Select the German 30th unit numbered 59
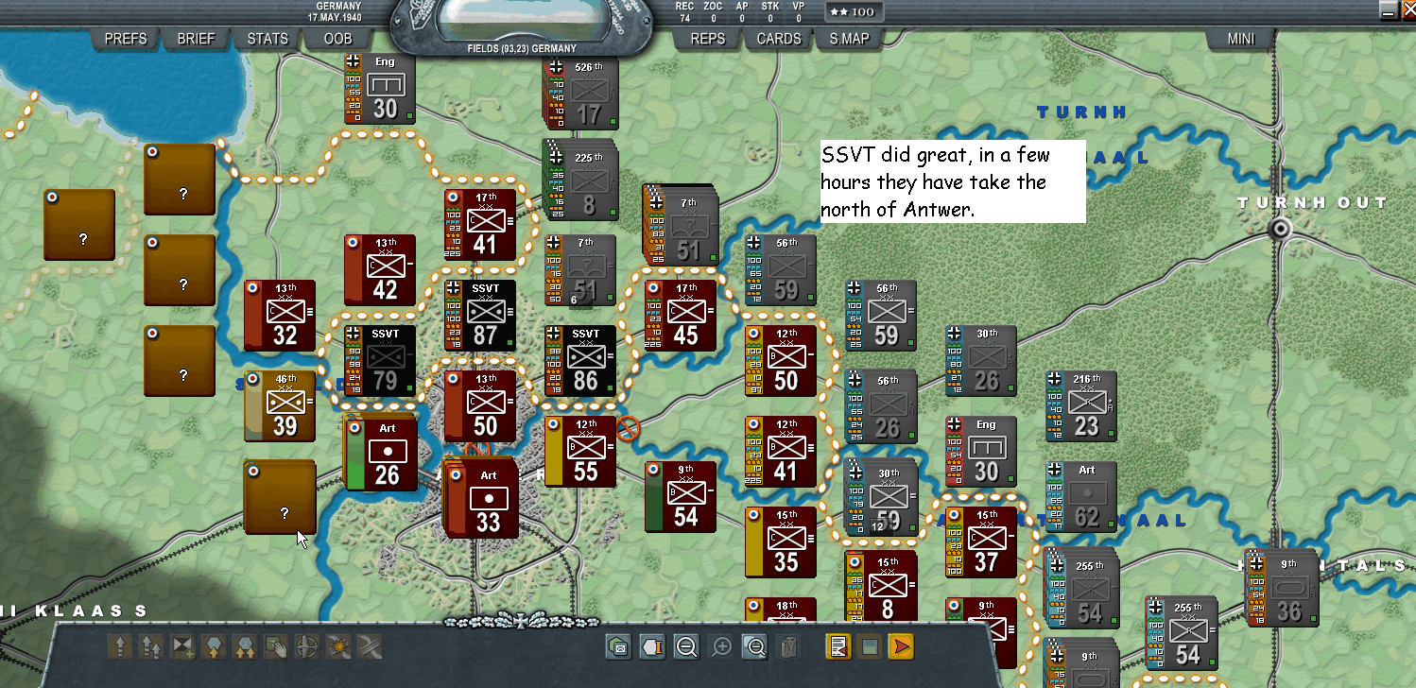This screenshot has width=1416, height=688. 882,497
